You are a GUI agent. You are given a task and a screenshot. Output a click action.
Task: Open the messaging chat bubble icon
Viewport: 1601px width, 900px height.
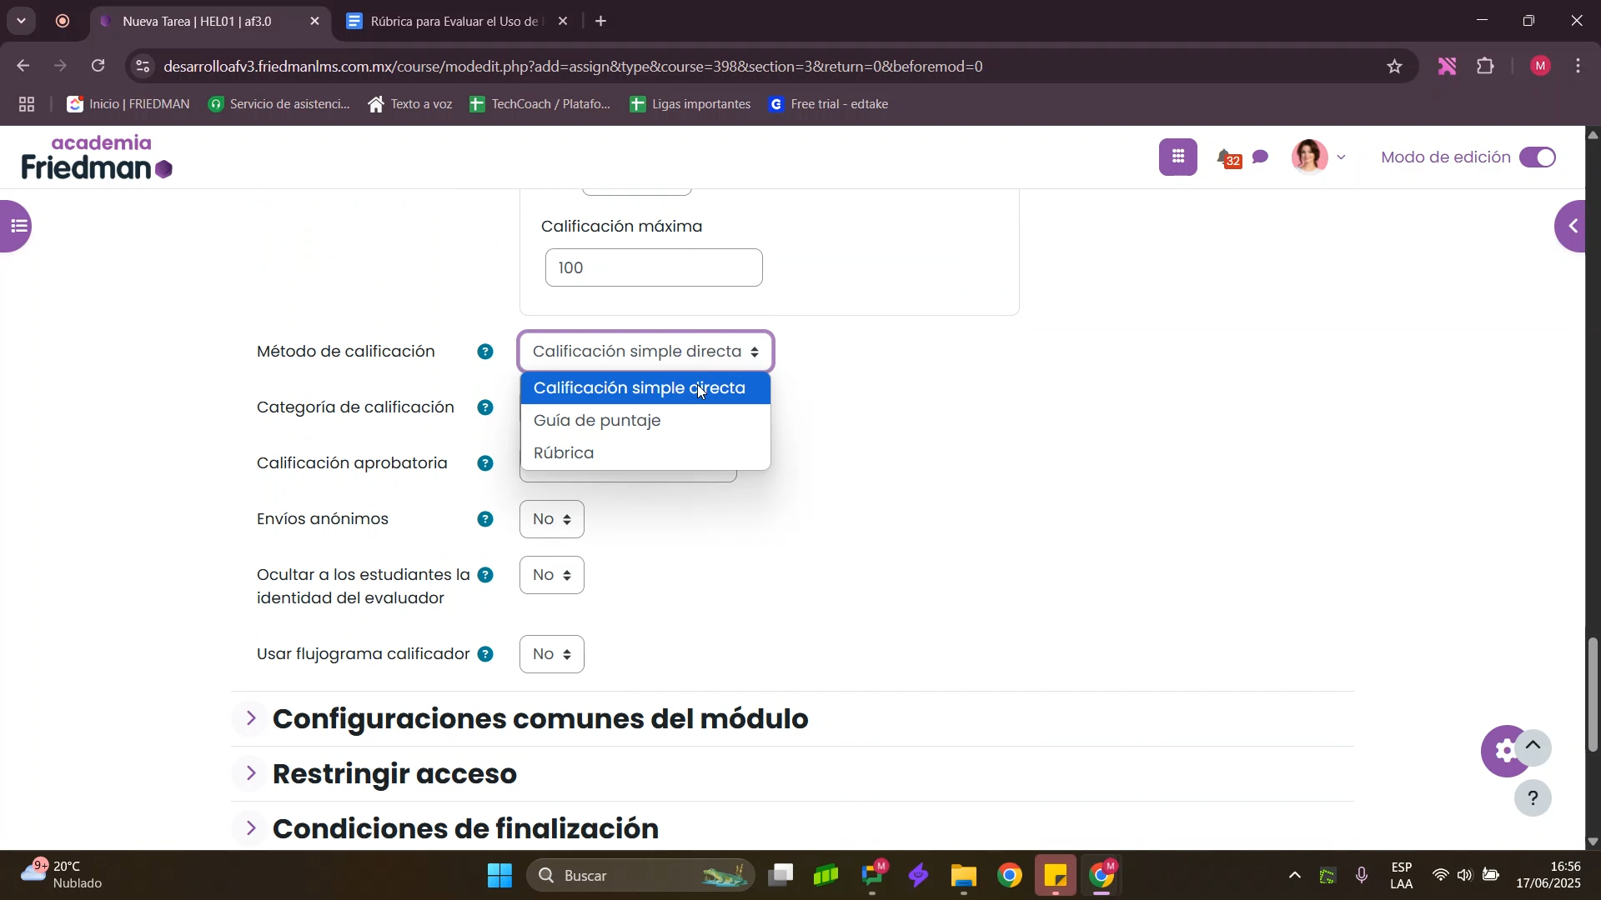coord(1262,157)
